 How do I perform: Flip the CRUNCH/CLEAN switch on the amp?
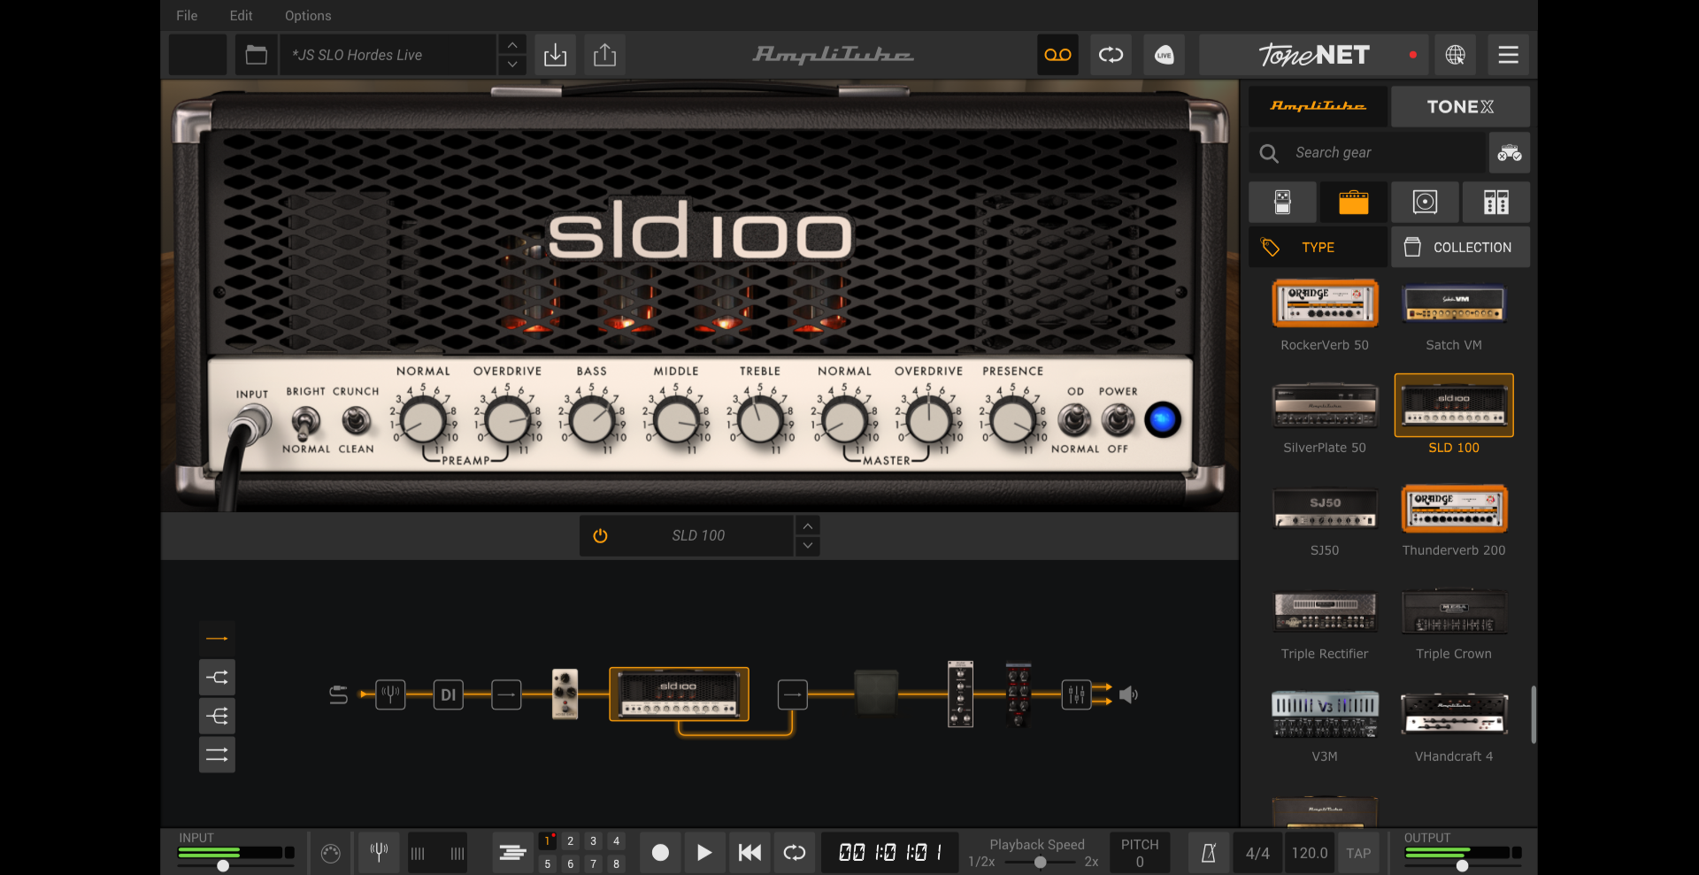coord(357,420)
